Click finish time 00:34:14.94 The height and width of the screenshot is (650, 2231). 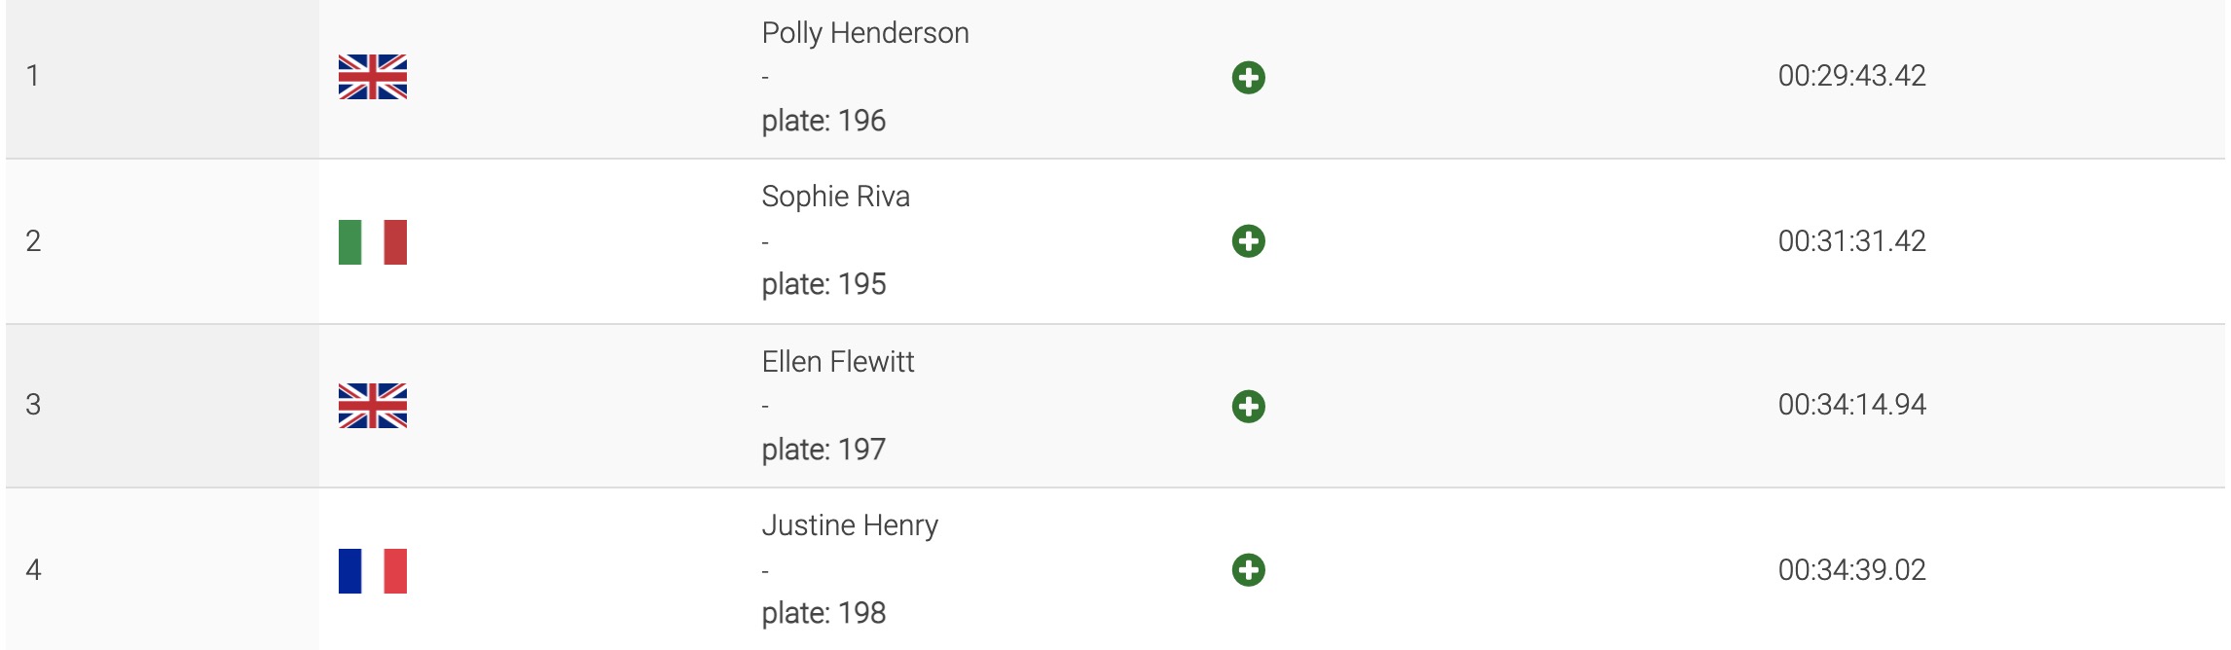pos(1852,405)
